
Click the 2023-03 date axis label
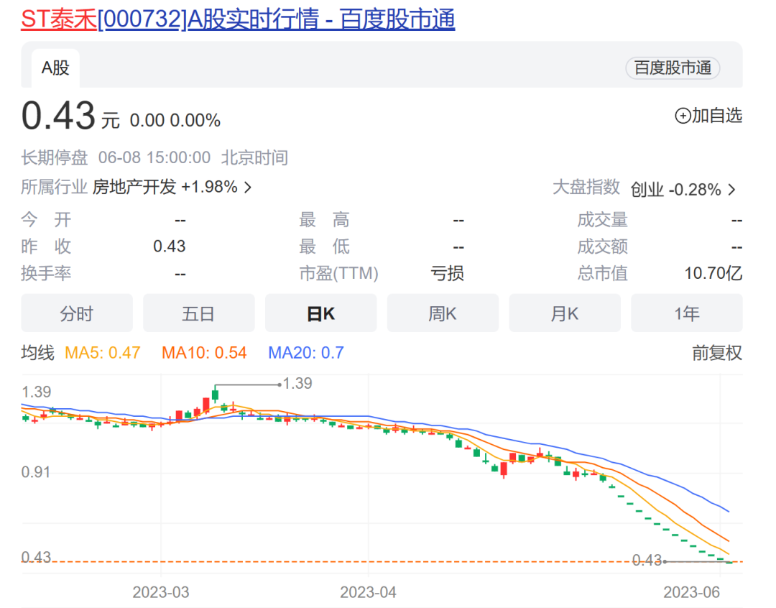[161, 592]
